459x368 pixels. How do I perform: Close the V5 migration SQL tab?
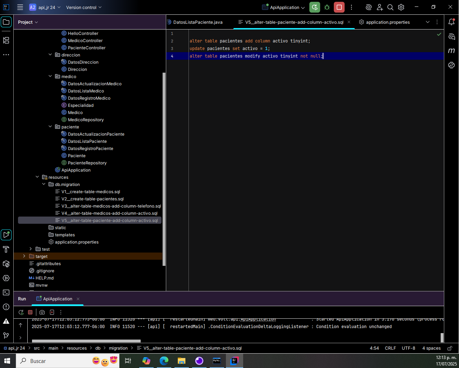349,22
